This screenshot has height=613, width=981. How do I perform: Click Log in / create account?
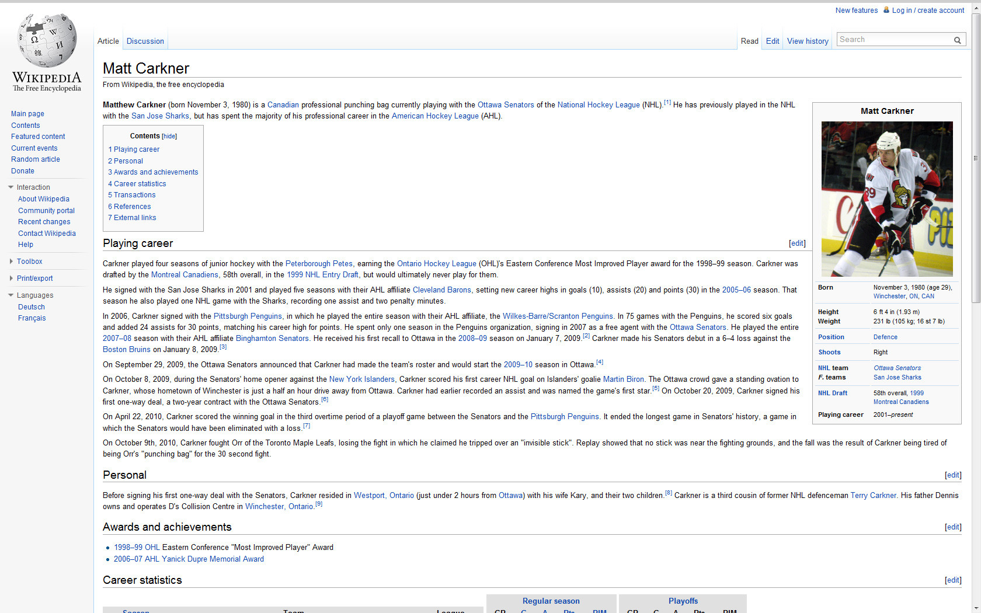928,11
